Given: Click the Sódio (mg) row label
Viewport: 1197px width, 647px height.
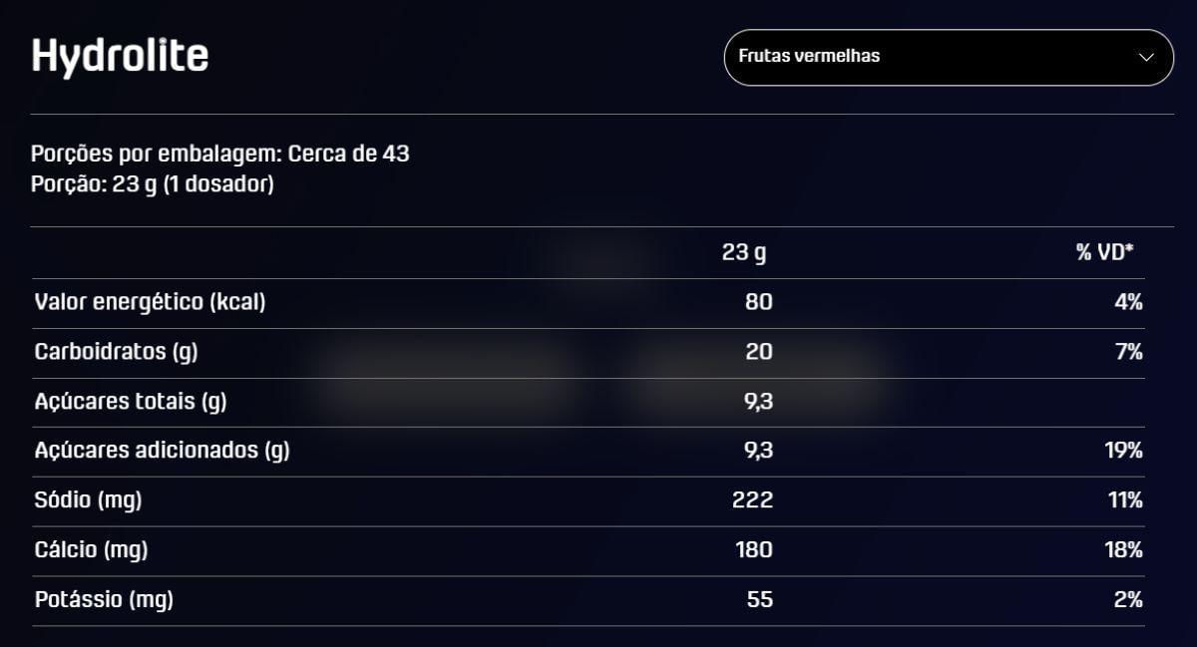Looking at the screenshot, I should point(88,500).
